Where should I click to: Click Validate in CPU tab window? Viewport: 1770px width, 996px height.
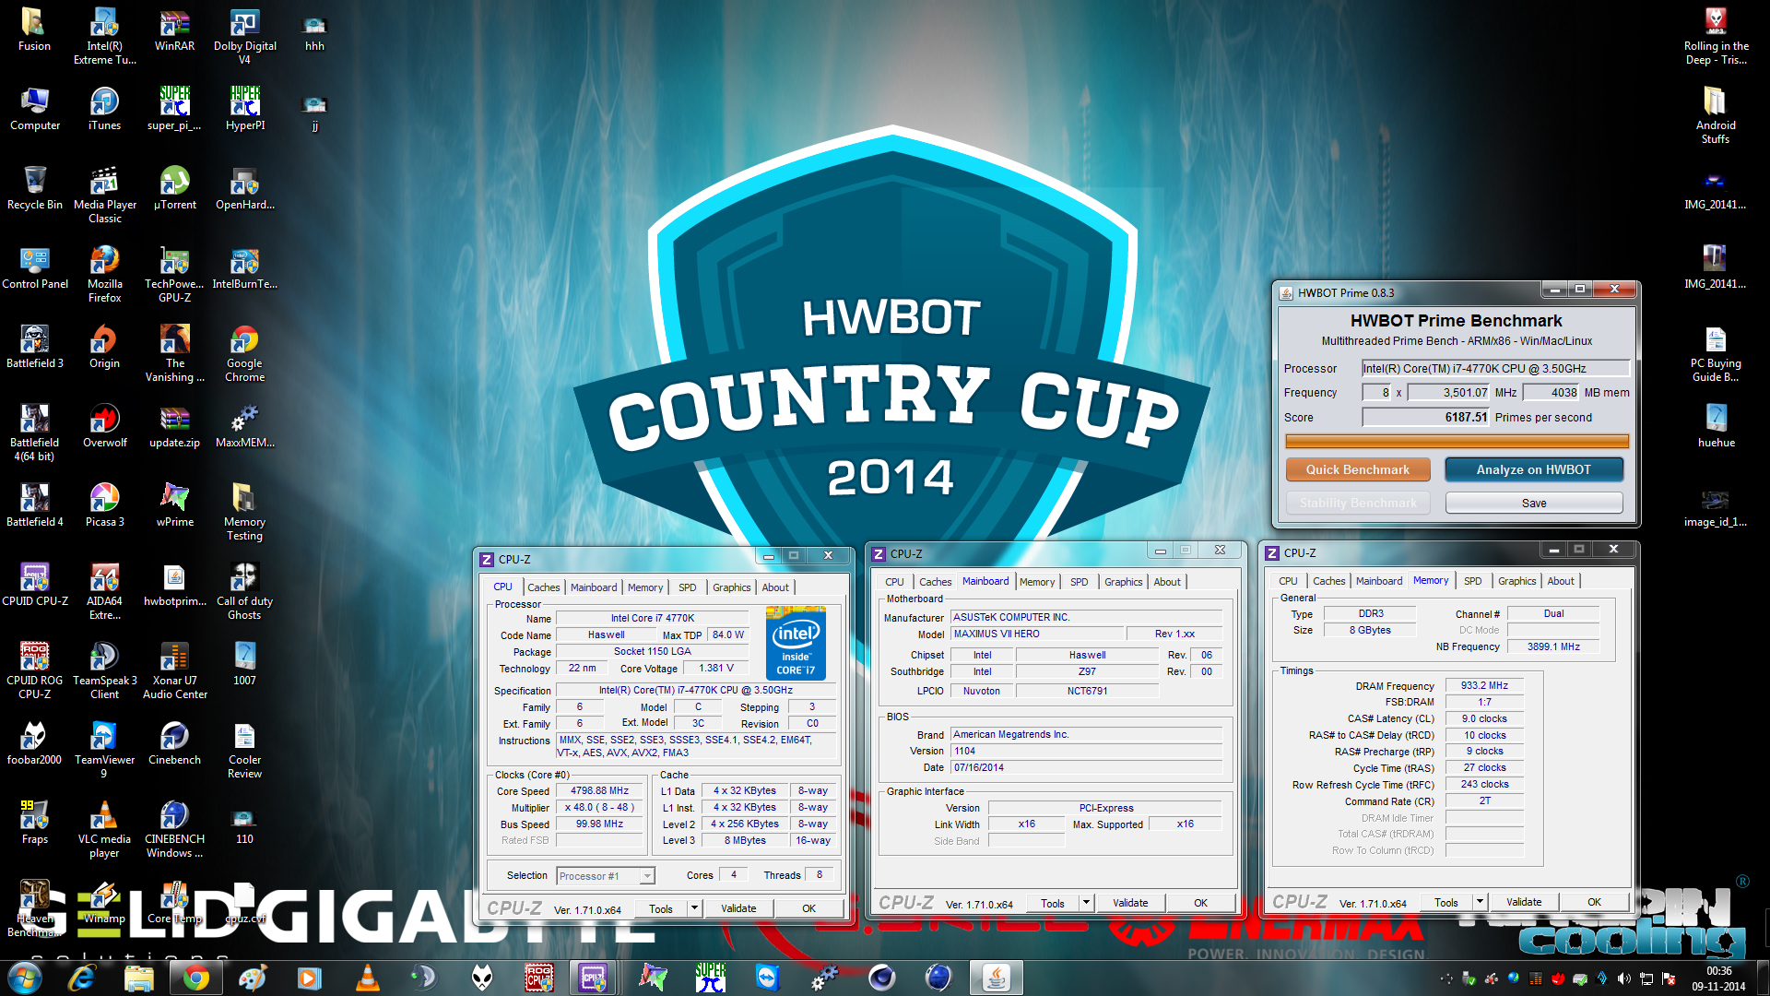pos(737,908)
